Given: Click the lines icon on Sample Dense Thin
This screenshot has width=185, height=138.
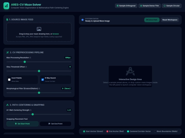Looking at the screenshot, I should pos(141,6).
